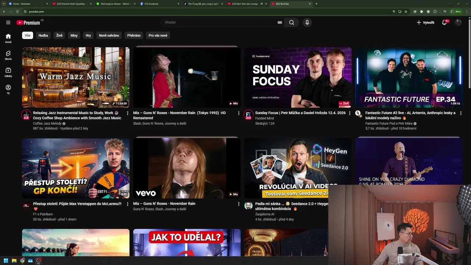Open the browser extensions puzzle icon
This screenshot has width=471, height=265.
[435, 11]
